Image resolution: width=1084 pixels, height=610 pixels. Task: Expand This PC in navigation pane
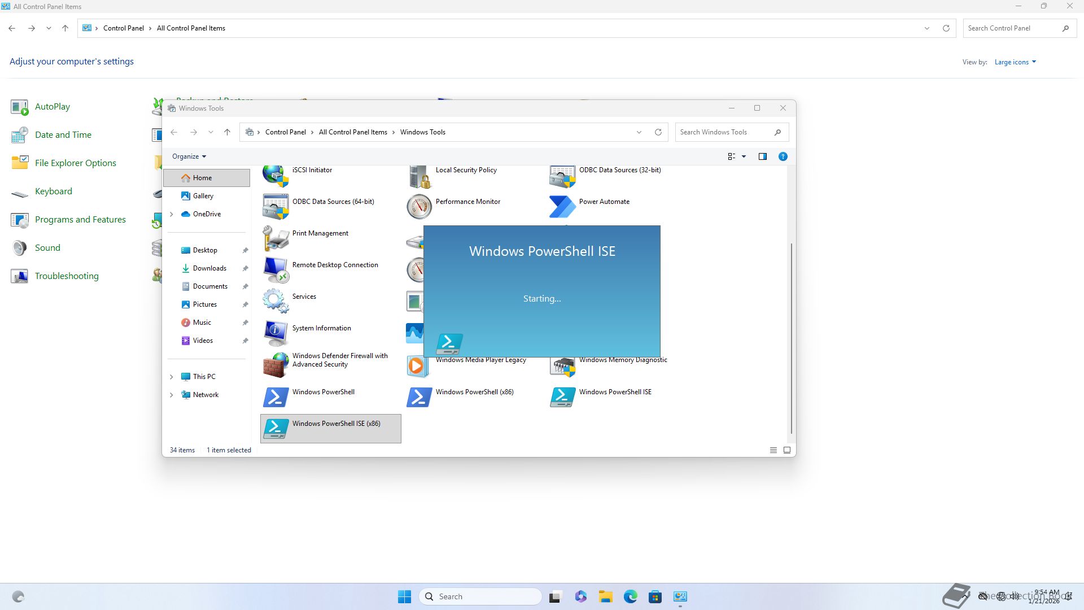(172, 377)
